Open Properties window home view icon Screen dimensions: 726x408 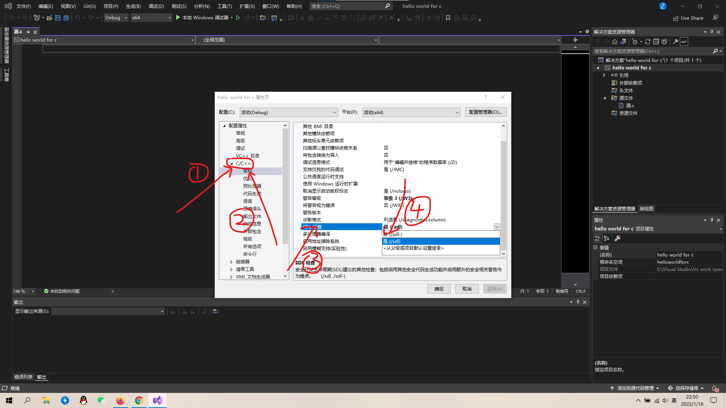pyautogui.click(x=614, y=42)
